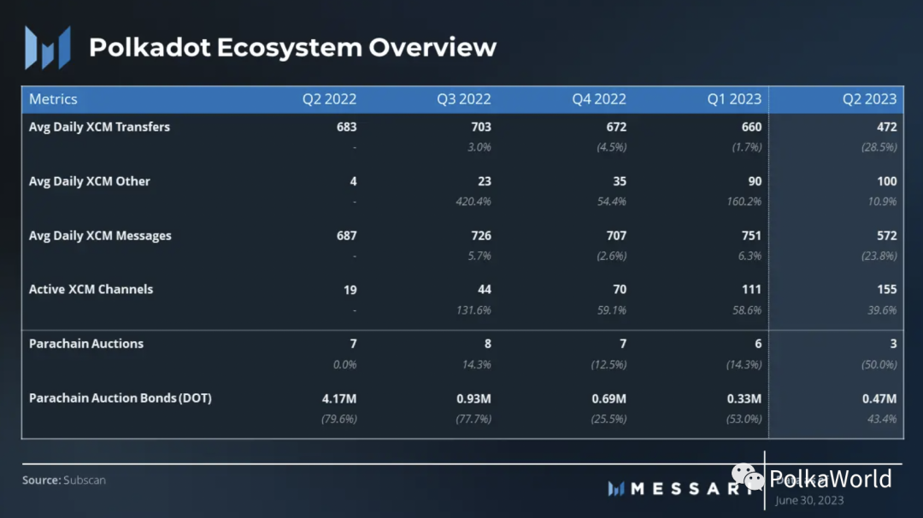This screenshot has height=518, width=923.
Task: Click the (50.0%) change figure
Action: click(879, 364)
